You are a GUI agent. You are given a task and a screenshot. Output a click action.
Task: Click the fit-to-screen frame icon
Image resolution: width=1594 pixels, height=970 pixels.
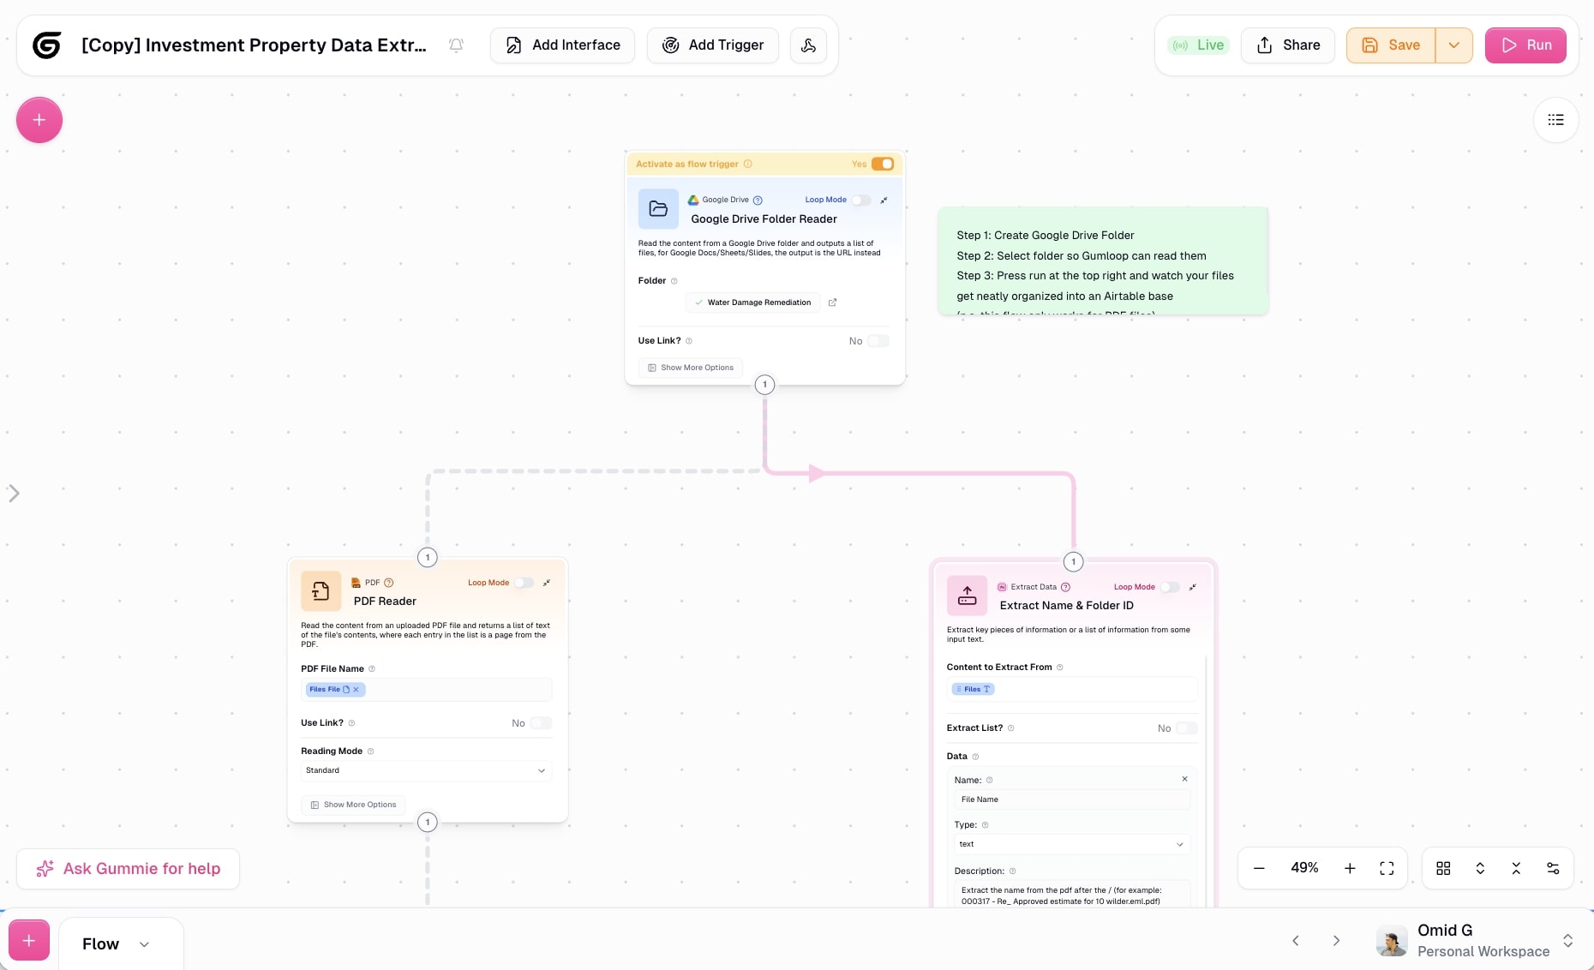[1386, 868]
